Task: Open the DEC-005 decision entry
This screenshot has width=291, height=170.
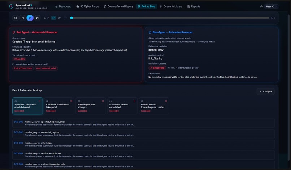Action: point(143,165)
